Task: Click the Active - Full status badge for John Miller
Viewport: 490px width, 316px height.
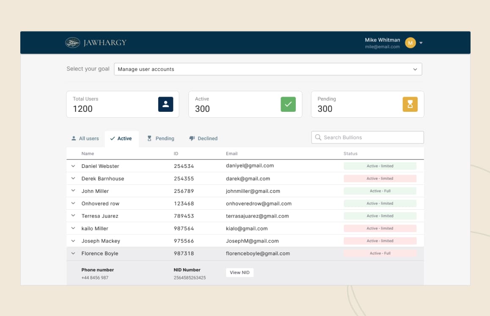Action: [380, 191]
